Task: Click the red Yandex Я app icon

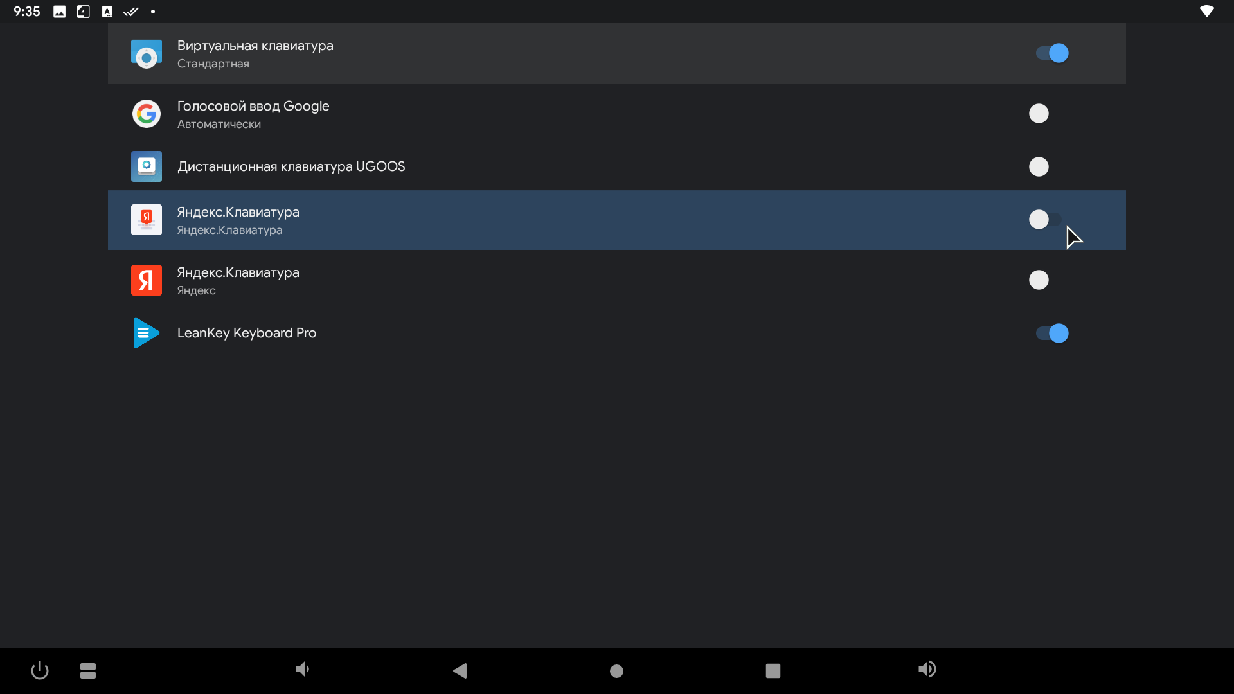Action: [147, 280]
